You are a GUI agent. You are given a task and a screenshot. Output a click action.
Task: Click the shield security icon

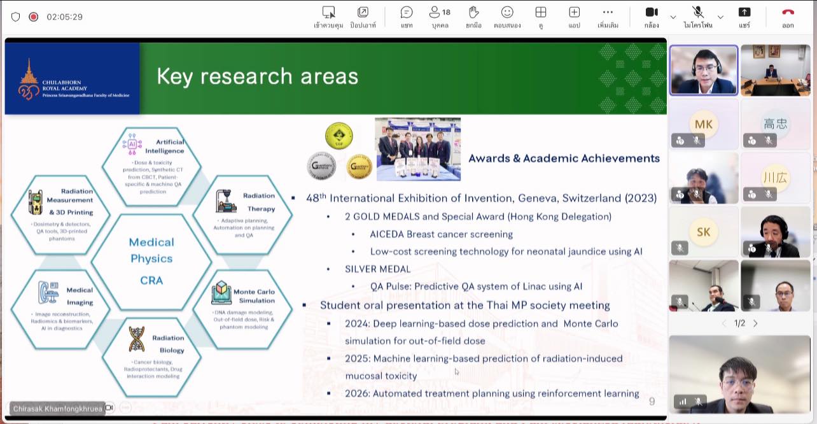(16, 17)
